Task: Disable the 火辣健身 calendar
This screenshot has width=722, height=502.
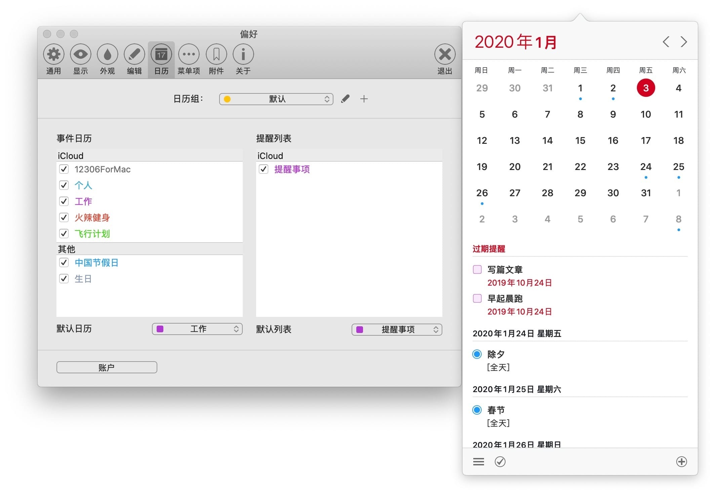Action: point(64,217)
